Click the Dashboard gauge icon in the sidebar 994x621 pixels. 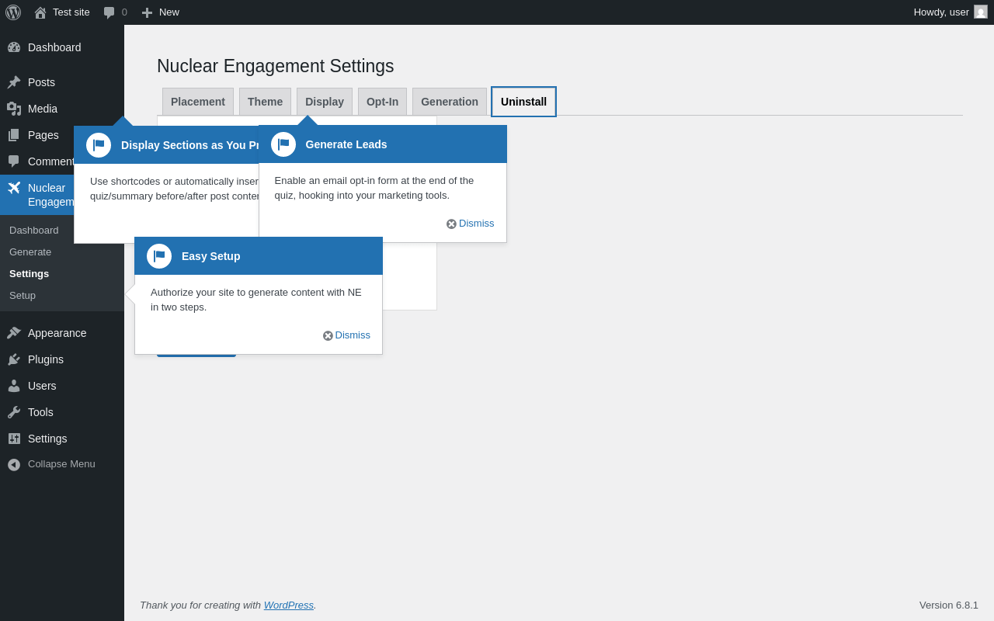pos(14,47)
